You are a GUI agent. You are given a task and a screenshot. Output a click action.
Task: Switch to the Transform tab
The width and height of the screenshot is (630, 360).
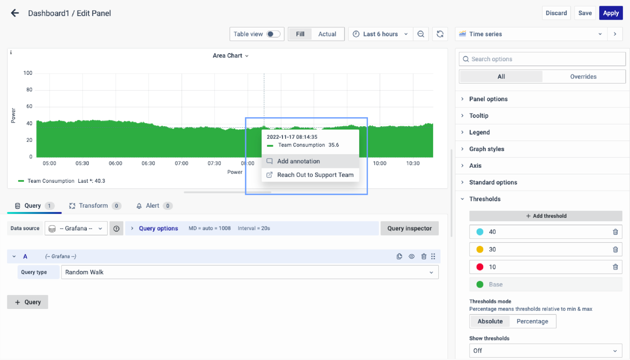tap(93, 206)
